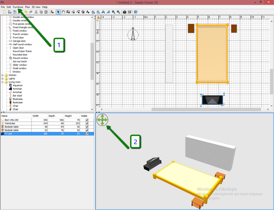Choose the Create rooms tool

click(x=73, y=12)
